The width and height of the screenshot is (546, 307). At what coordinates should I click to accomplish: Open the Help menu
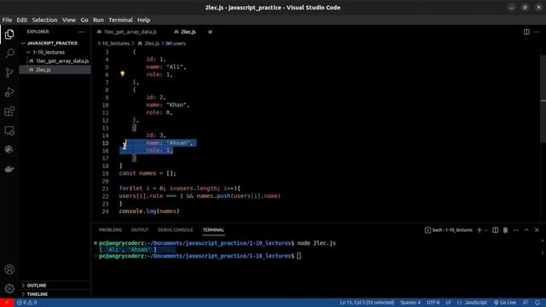tap(143, 20)
